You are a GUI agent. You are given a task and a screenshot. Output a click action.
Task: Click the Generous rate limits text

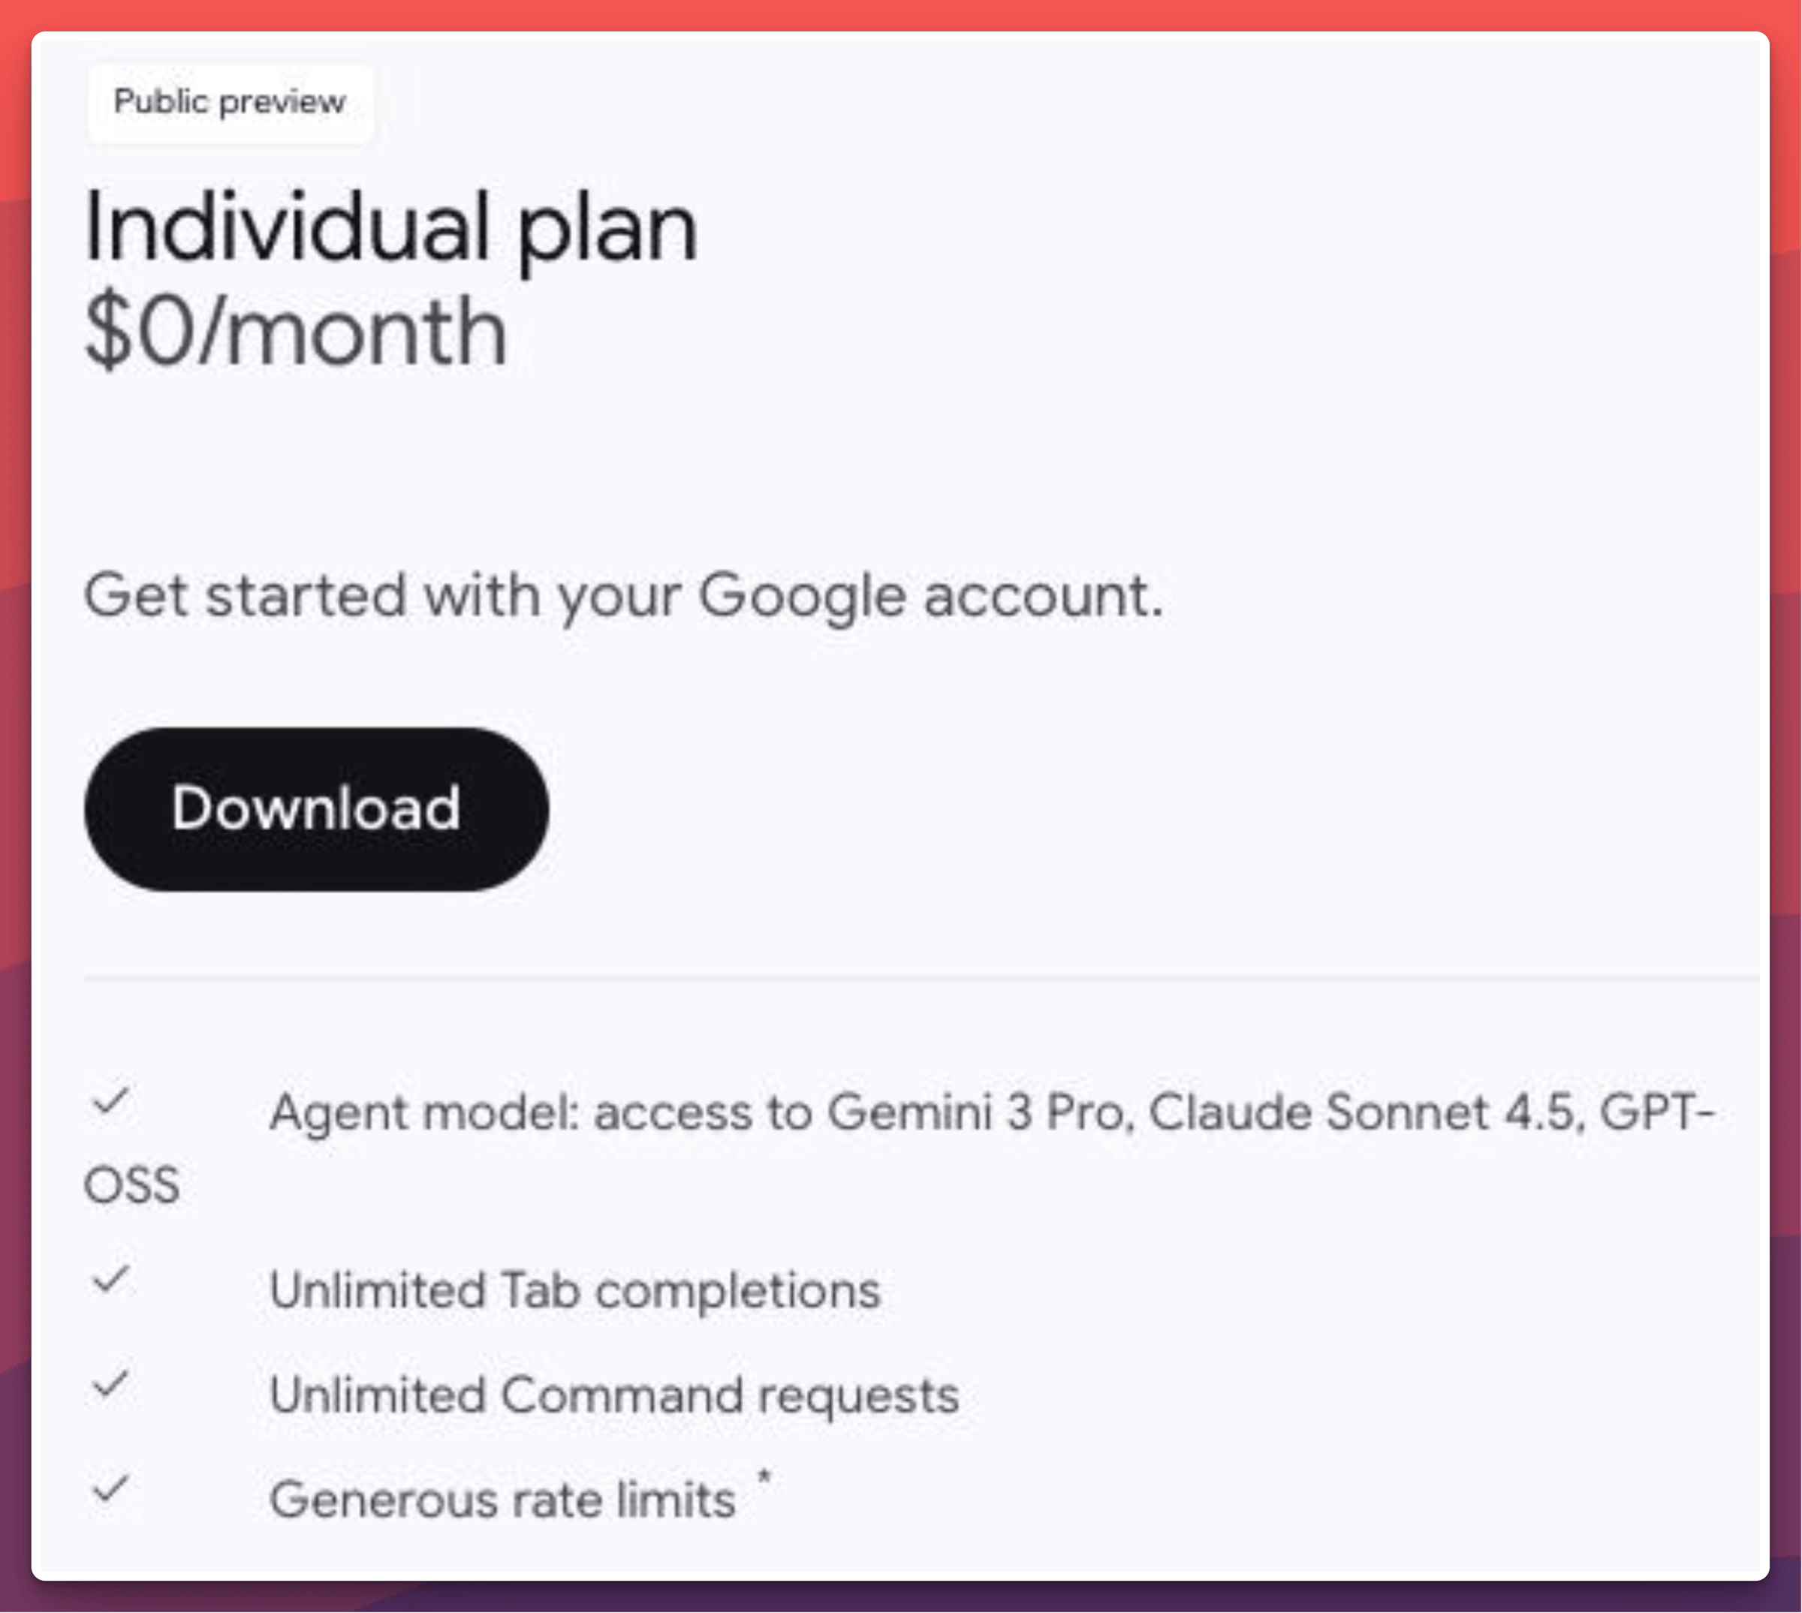click(502, 1500)
